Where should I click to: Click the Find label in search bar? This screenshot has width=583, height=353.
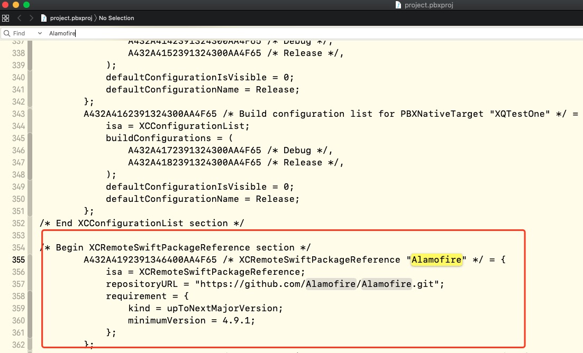(x=19, y=33)
